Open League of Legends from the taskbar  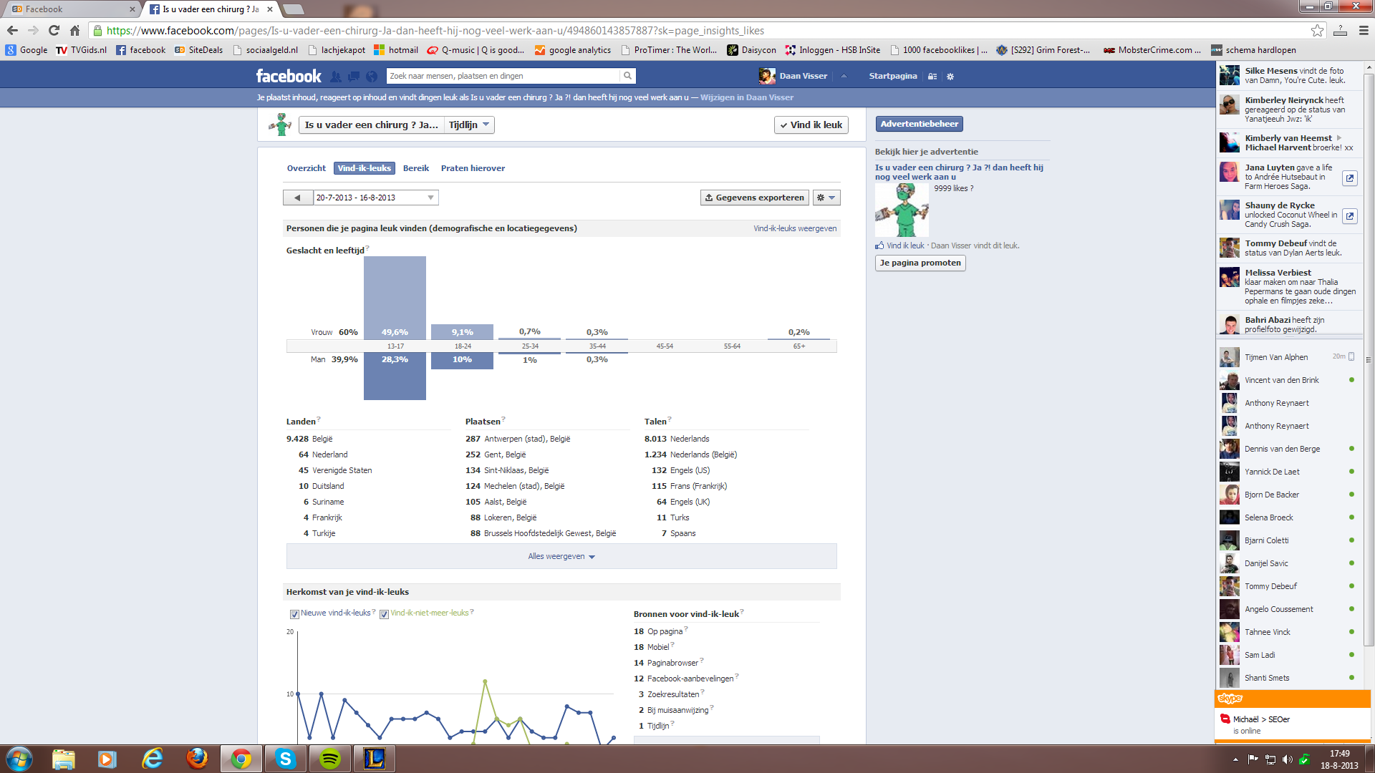[375, 759]
